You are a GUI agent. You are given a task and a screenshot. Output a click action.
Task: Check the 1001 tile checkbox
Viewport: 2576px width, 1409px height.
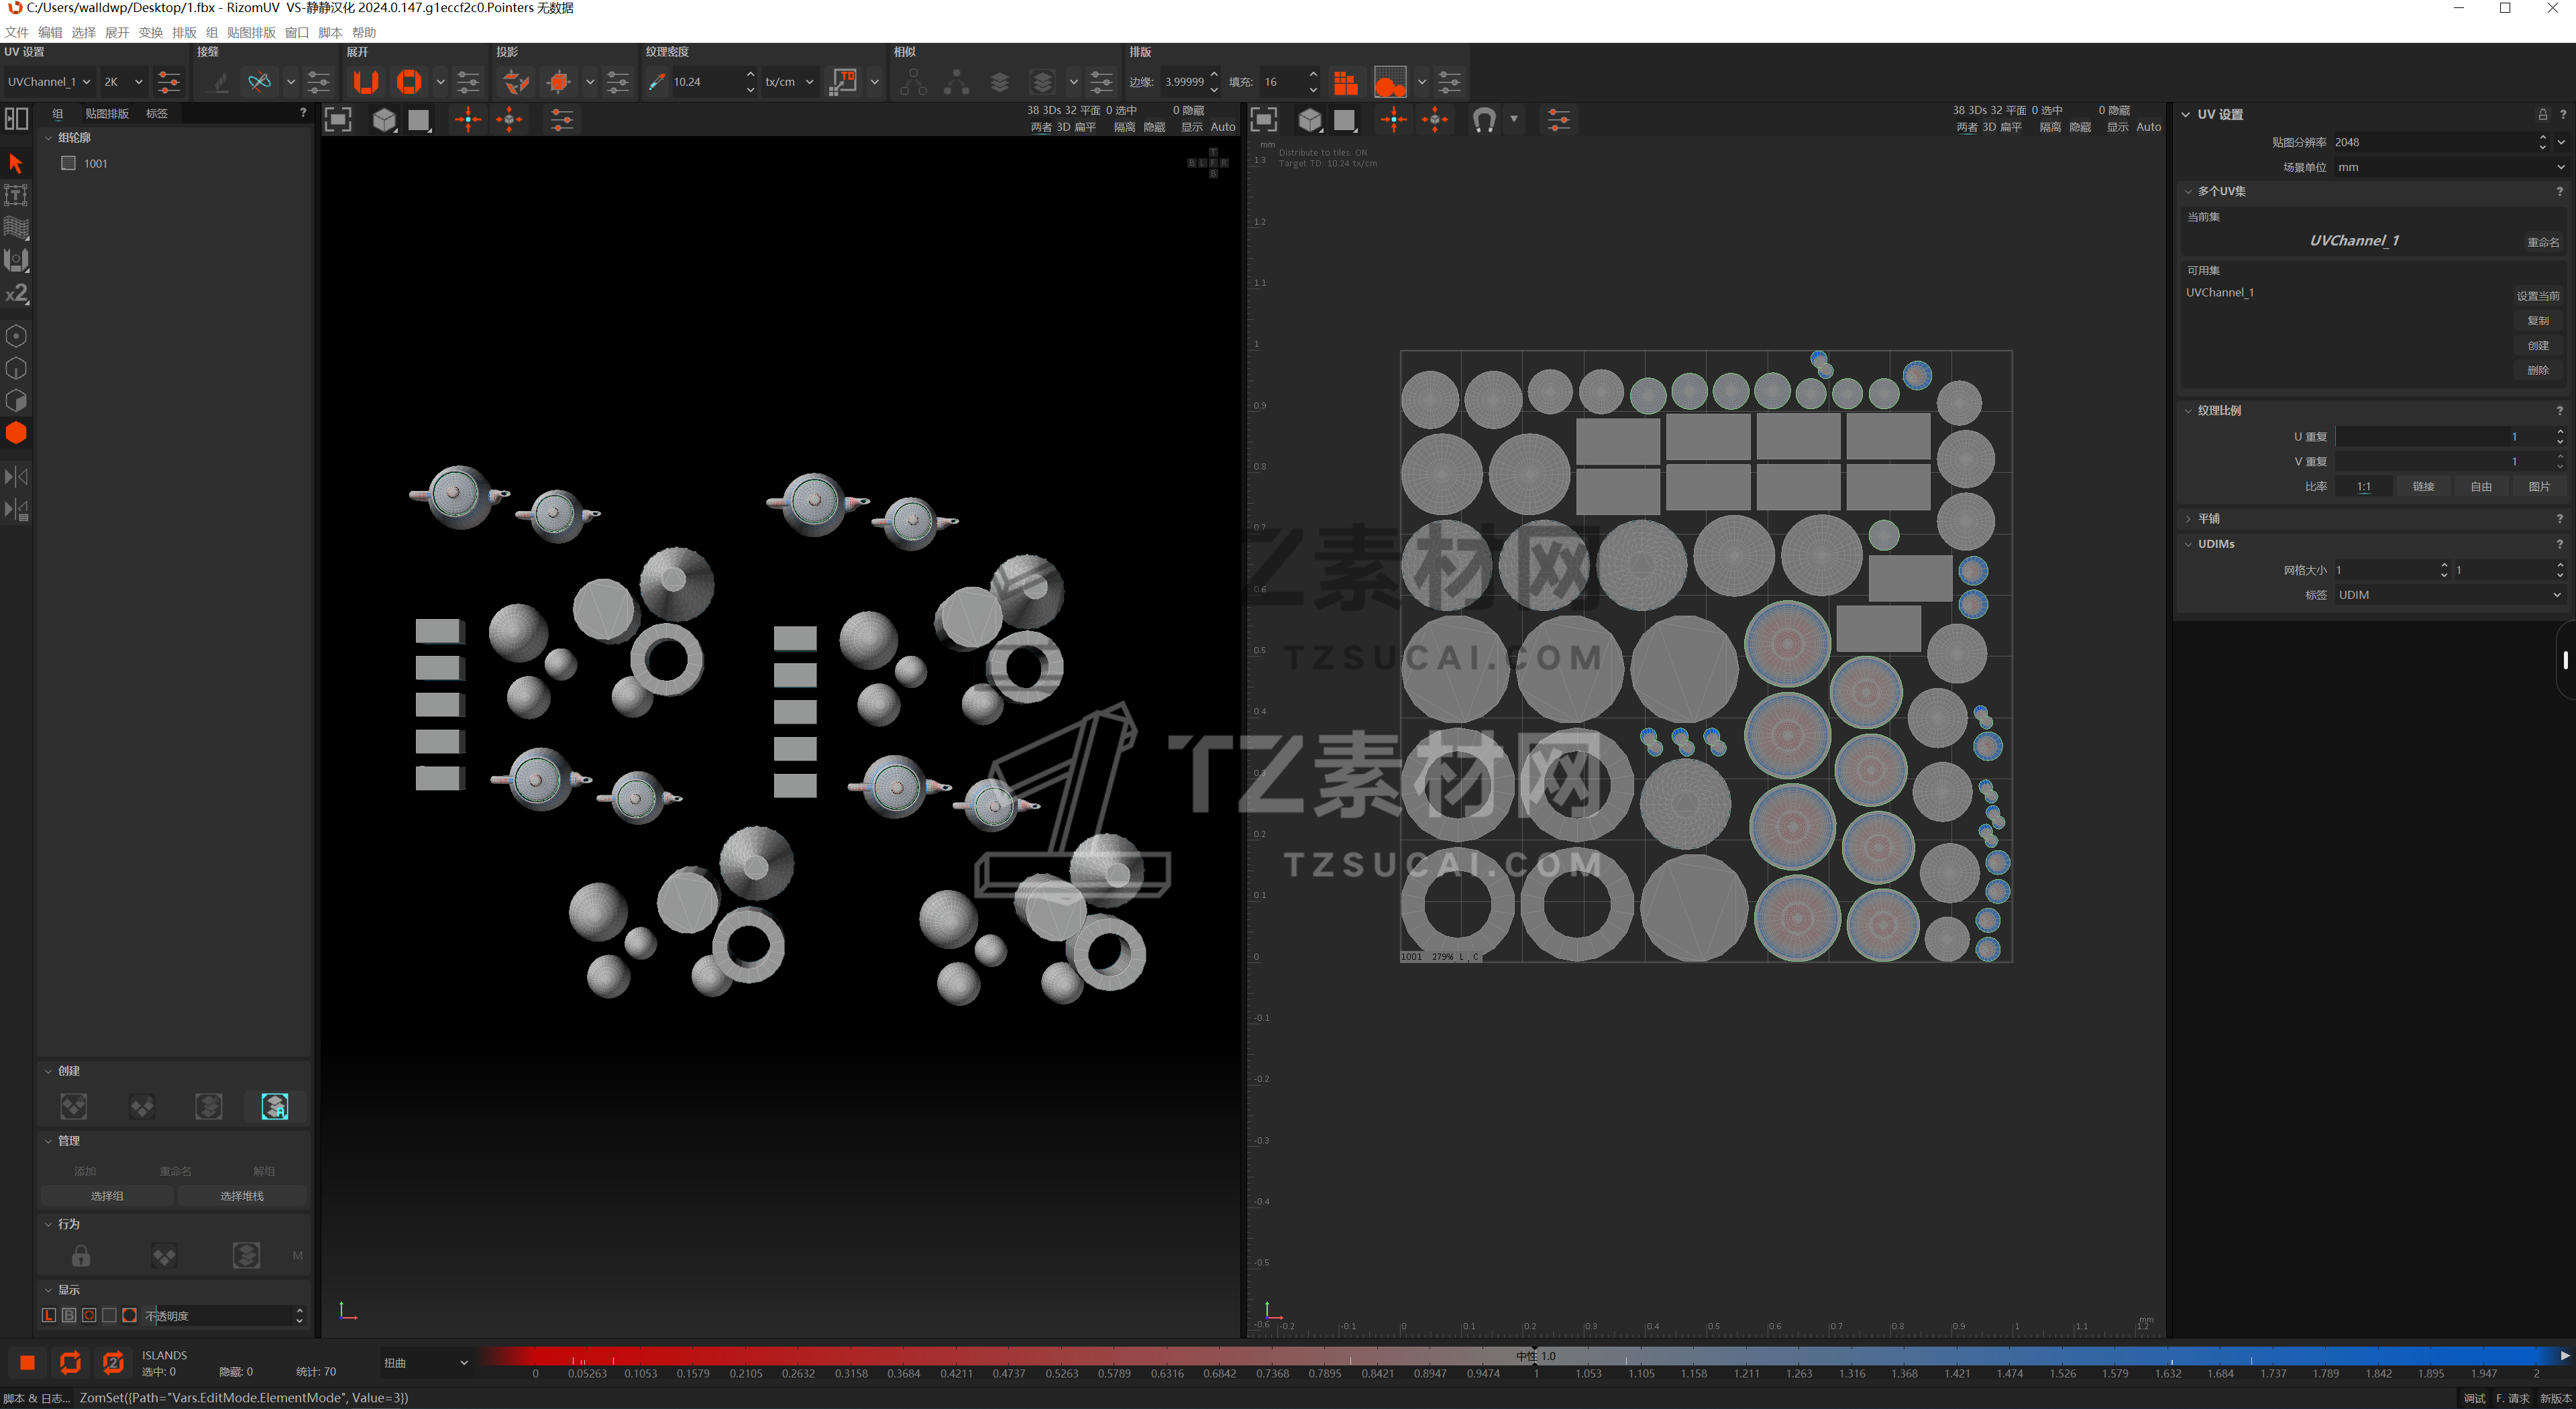(68, 163)
